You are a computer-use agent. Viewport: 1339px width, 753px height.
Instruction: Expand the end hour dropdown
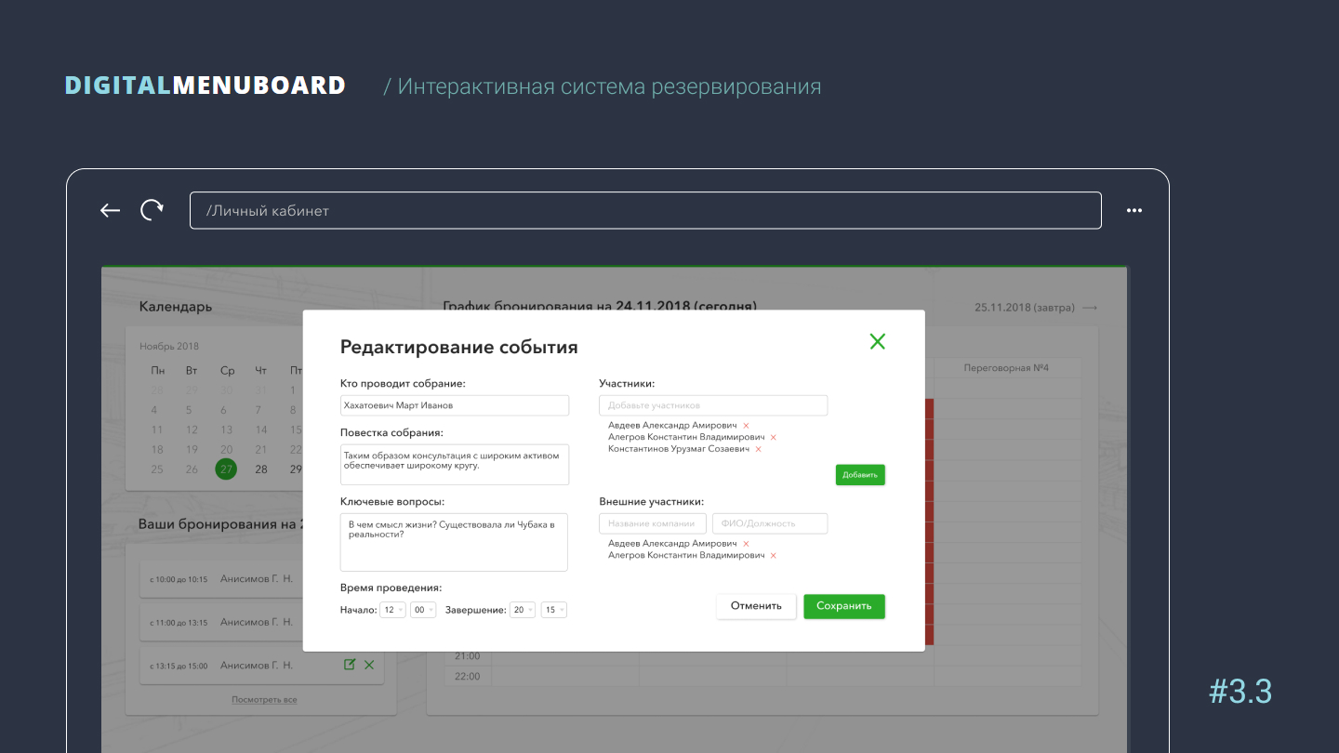click(x=523, y=610)
